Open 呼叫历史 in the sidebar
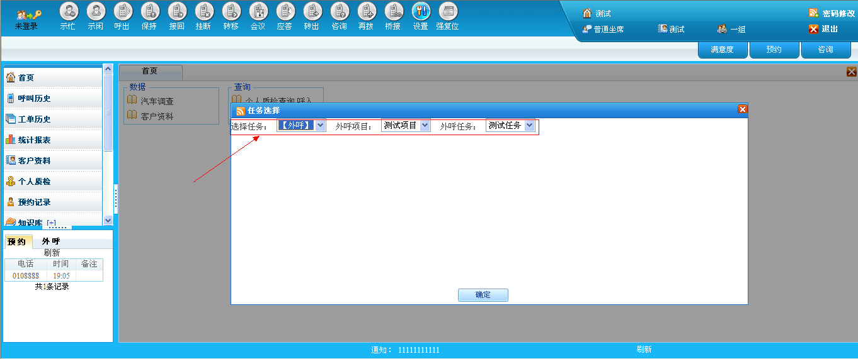 click(34, 98)
